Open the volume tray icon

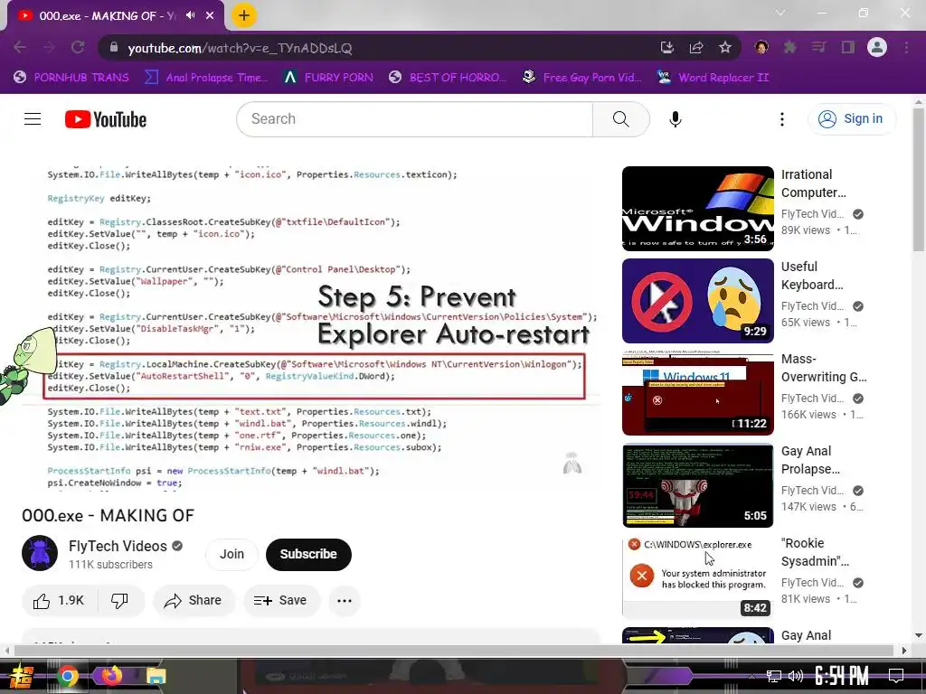pyautogui.click(x=796, y=676)
